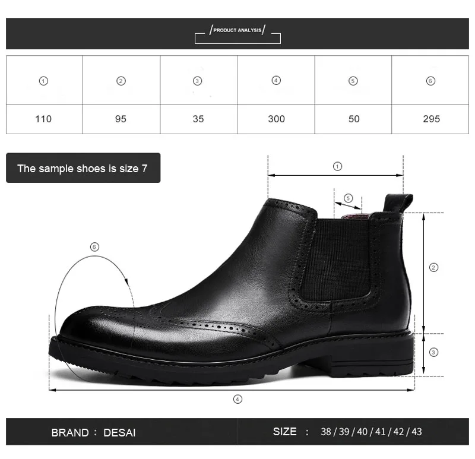Click the circled 3 marker next to the heel
Viewport: 475px width, 459px height.
(433, 352)
